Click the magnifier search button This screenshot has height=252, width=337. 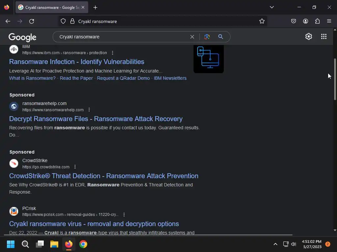coord(220,37)
